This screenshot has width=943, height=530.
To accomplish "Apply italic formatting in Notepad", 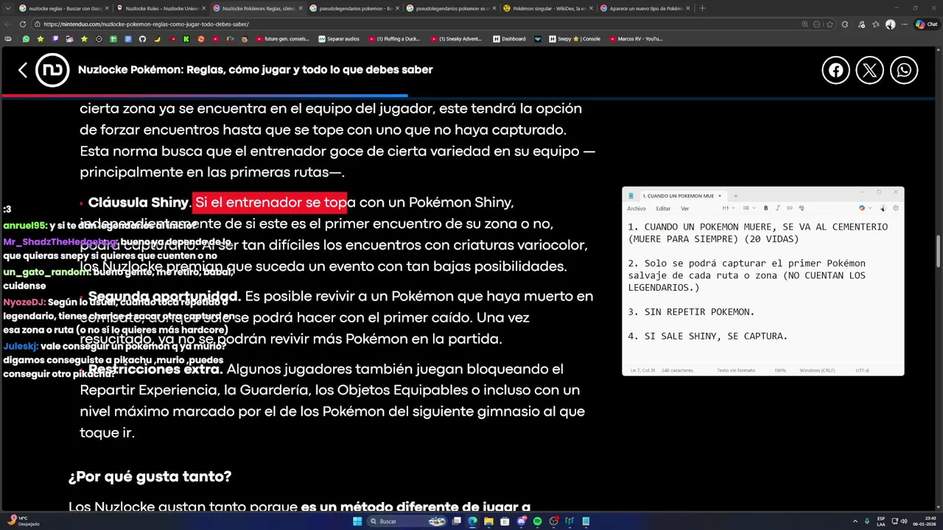I will coord(778,208).
